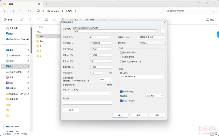Open the 压缩格式 7z dropdown
Screen dimensions: 219x136
[101, 37]
